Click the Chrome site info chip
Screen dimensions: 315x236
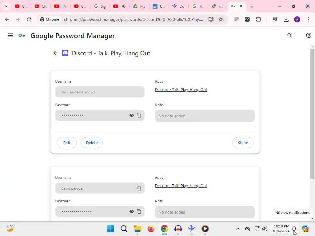pyautogui.click(x=50, y=19)
